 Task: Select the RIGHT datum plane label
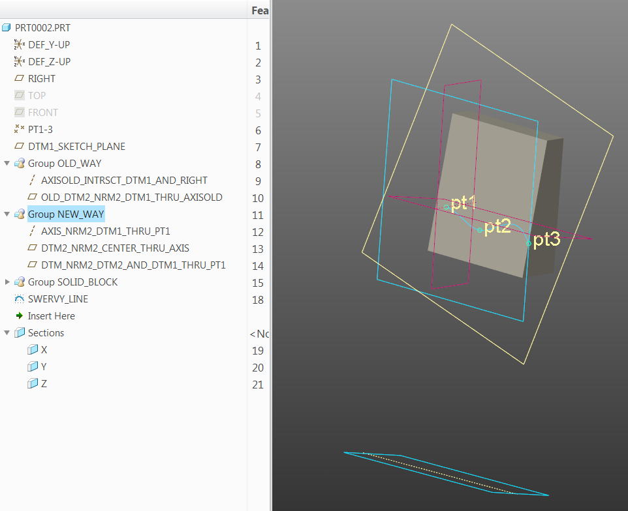(42, 78)
